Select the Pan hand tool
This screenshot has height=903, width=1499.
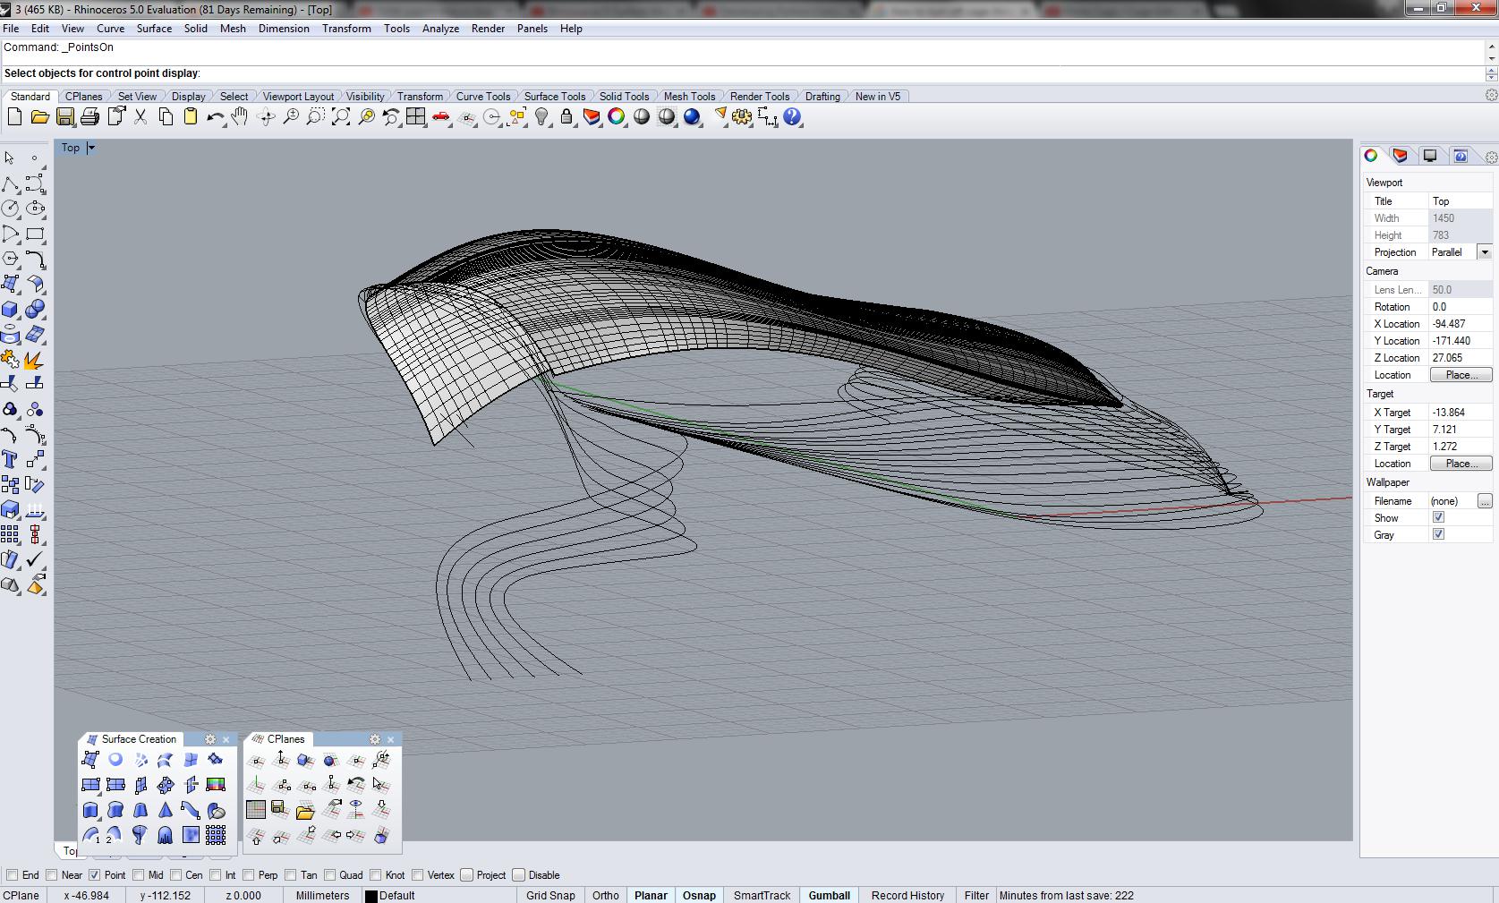click(x=240, y=117)
